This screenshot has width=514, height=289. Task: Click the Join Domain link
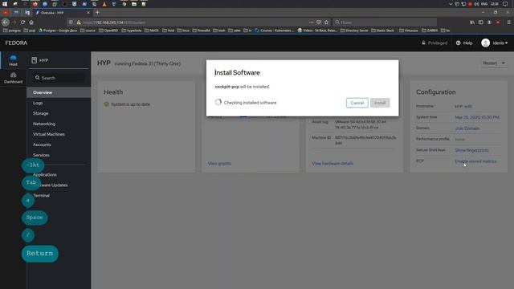[x=467, y=128]
